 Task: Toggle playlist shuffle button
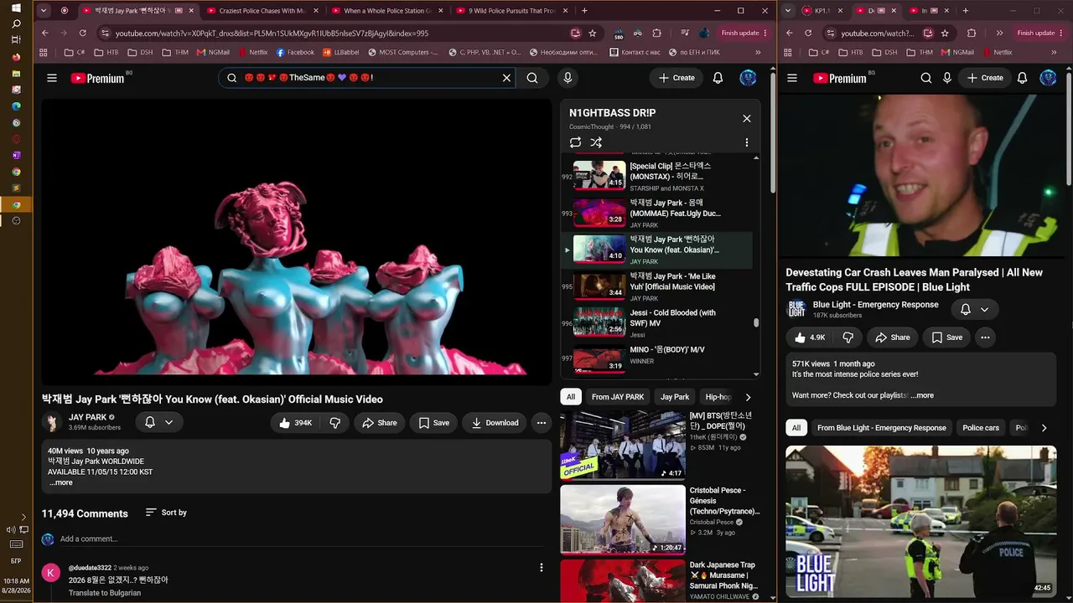[596, 142]
